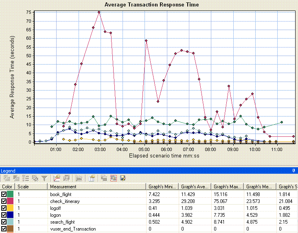Click the funnel filter icon in Legend toolbar
Image resolution: width=298 pixels, height=233 pixels.
(x=44, y=178)
